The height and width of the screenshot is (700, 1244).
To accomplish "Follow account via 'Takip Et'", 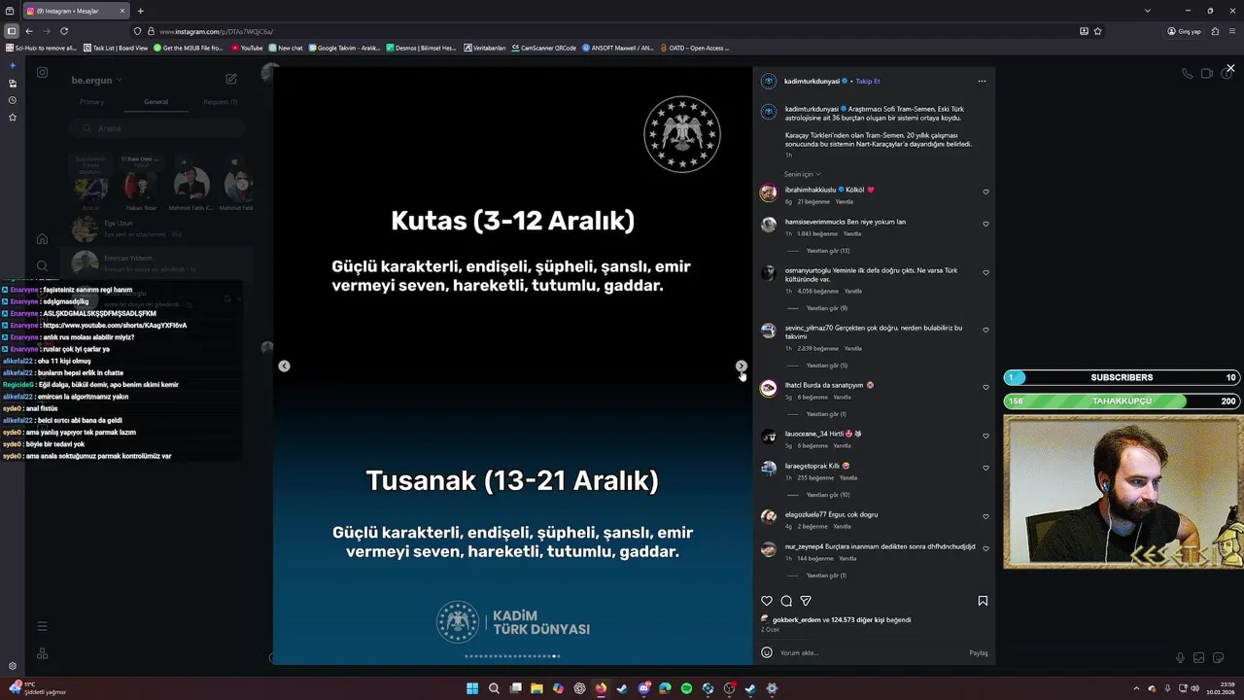I will pyautogui.click(x=868, y=82).
